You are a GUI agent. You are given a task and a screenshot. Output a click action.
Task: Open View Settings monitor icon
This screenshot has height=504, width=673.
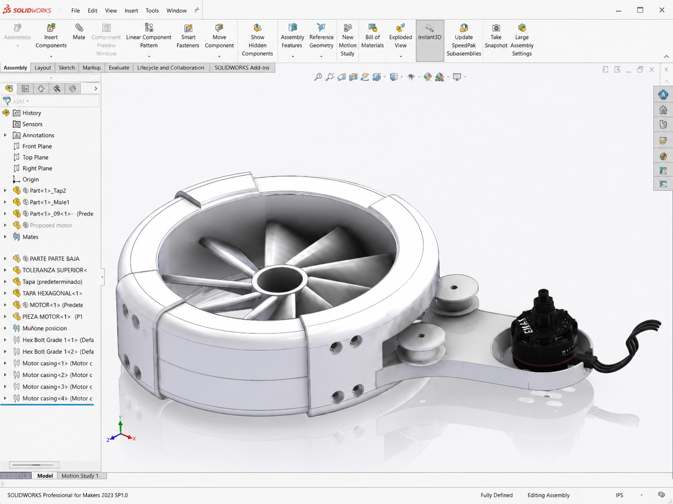[457, 77]
